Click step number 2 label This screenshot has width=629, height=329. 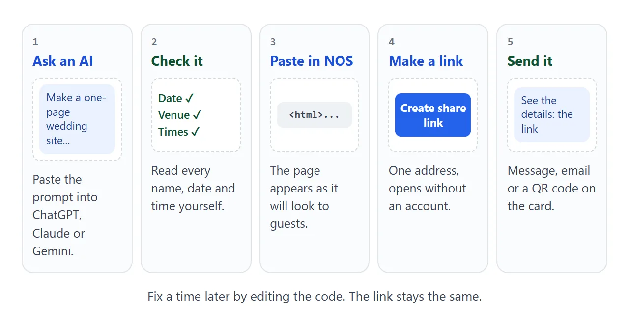154,42
